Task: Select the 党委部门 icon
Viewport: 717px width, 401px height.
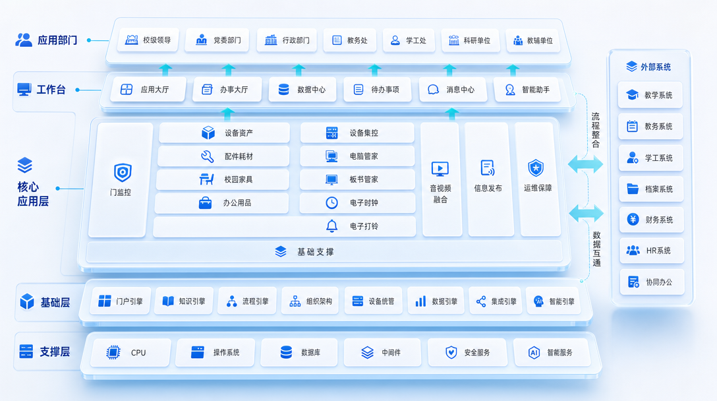Action: click(x=201, y=40)
